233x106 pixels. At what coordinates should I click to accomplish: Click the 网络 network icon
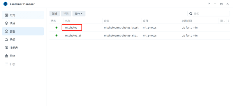click(x=6, y=56)
